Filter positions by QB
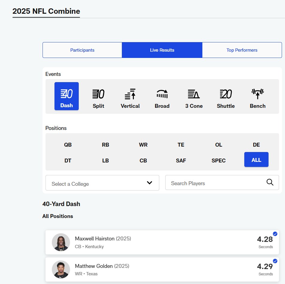The image size is (285, 284). tap(68, 145)
